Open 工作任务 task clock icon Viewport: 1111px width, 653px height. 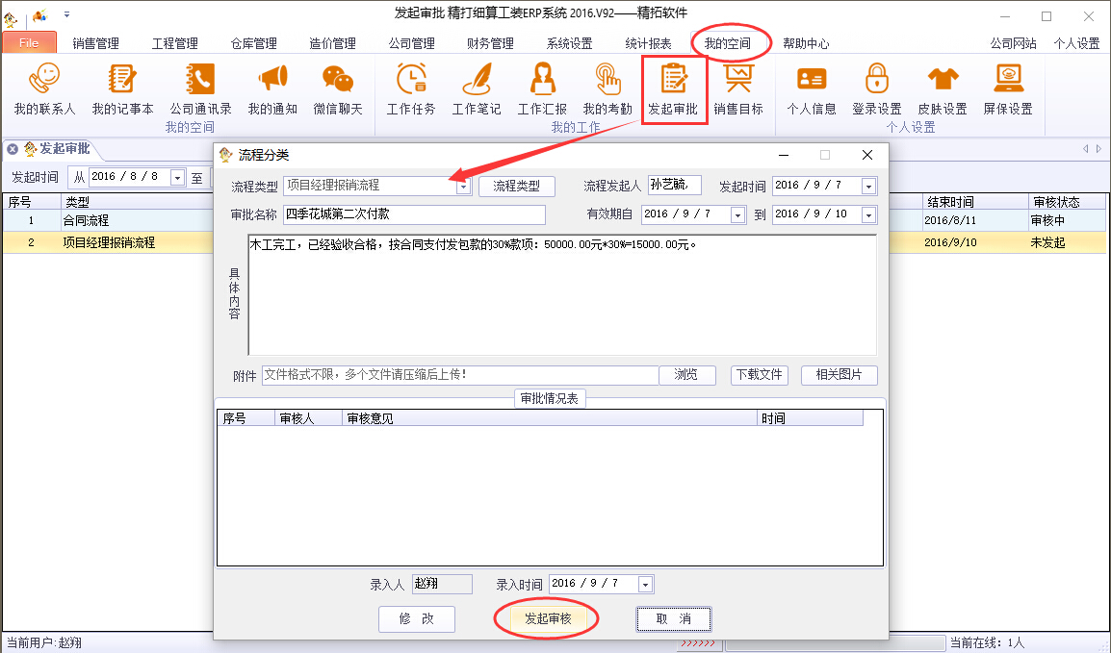coord(411,79)
